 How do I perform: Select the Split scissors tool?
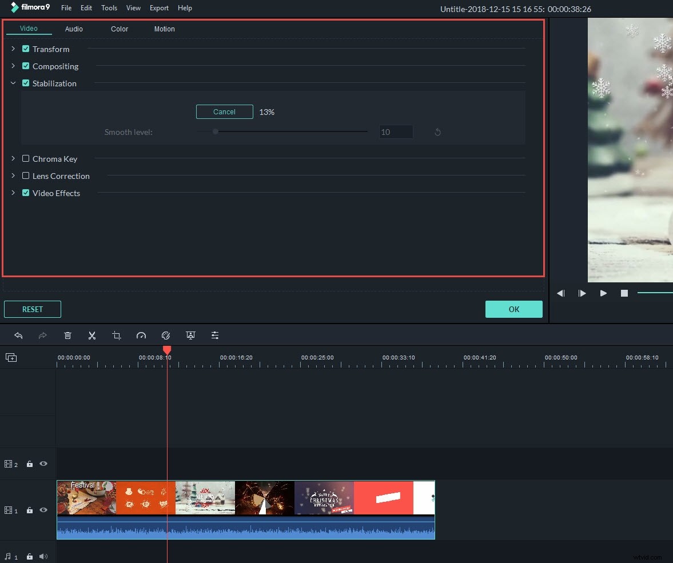point(92,336)
